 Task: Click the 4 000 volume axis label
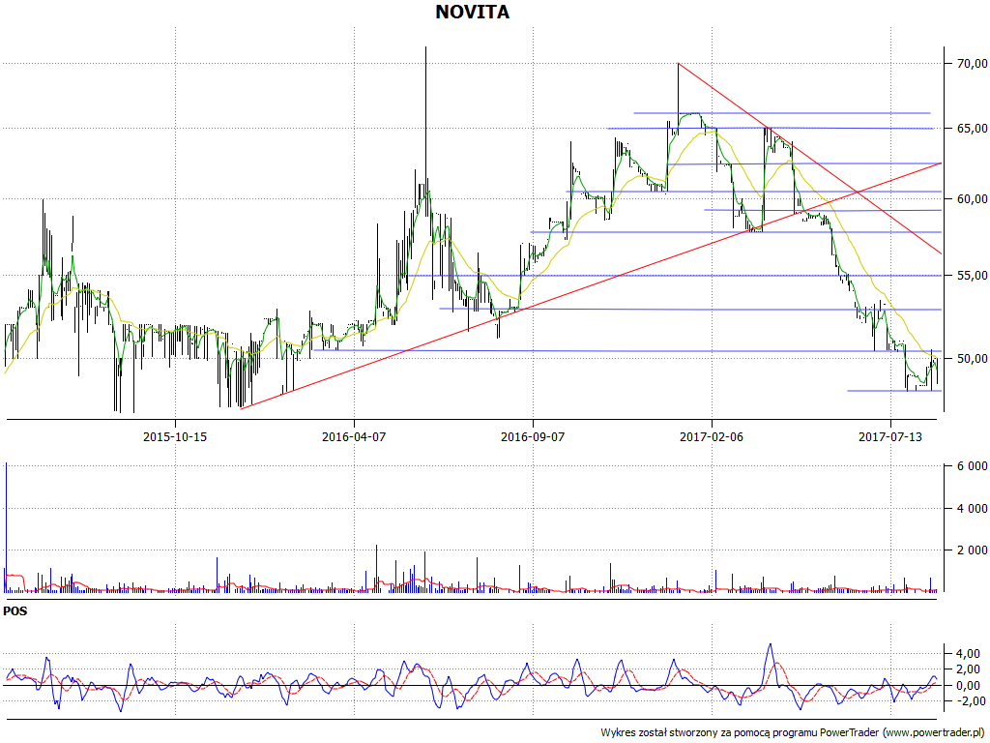969,509
